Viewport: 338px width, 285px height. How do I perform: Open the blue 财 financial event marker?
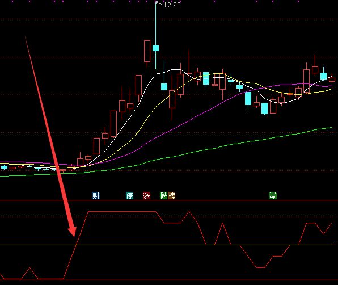[x=96, y=196]
